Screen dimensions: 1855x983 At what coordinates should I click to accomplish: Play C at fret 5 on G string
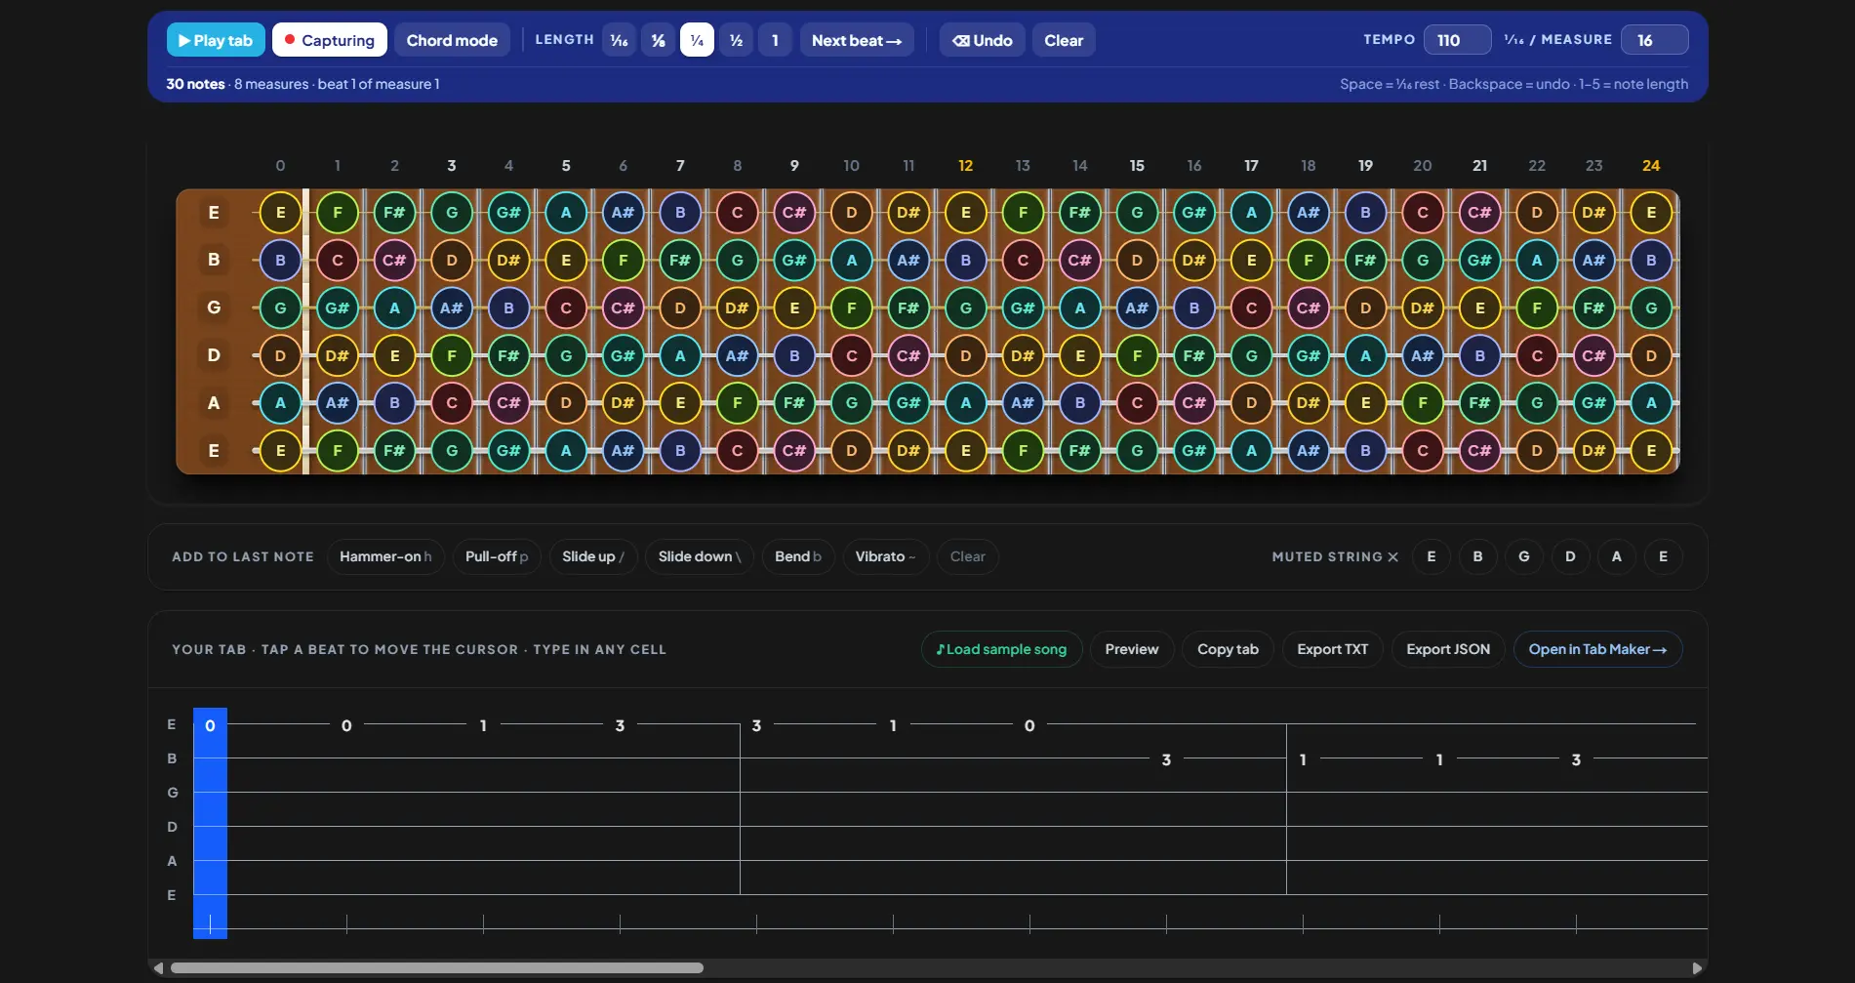566,307
